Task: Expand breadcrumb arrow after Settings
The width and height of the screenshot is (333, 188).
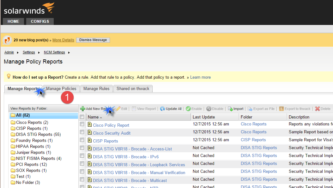Action: pos(39,52)
